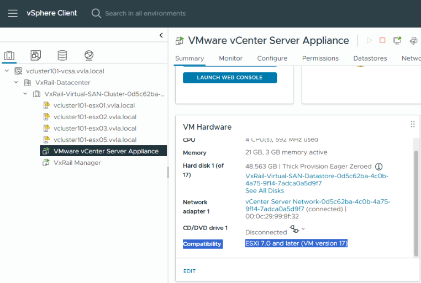The image size is (421, 283).
Task: Launch the web console
Action: [230, 78]
